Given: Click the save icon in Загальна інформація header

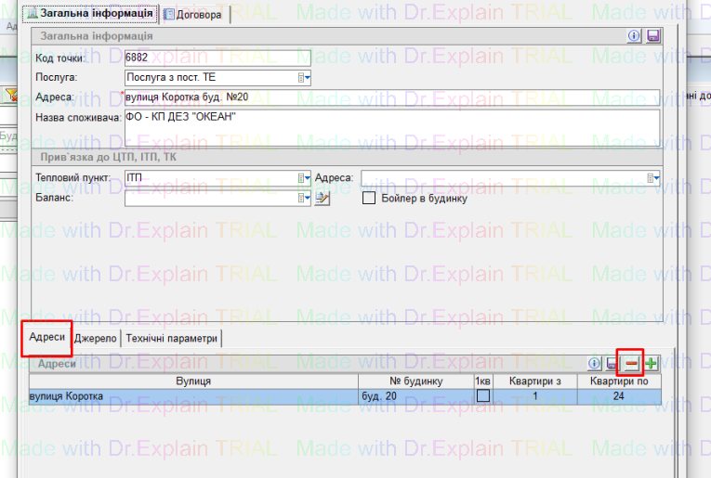Looking at the screenshot, I should [652, 35].
